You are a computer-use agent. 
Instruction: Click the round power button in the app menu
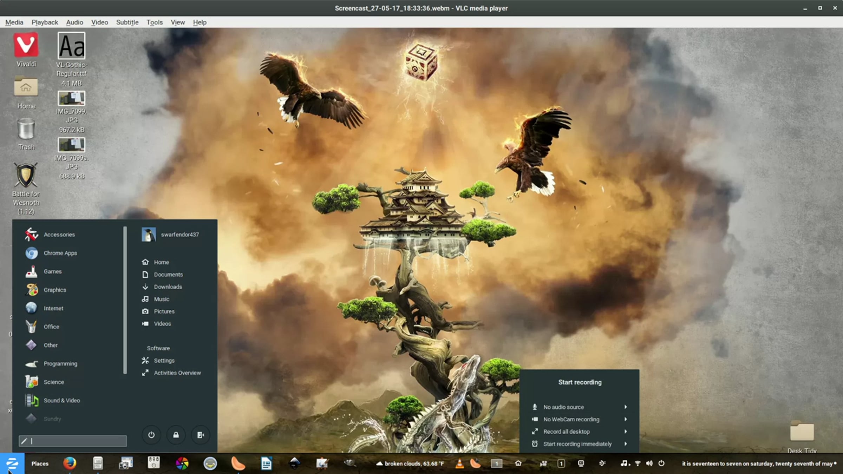(151, 435)
